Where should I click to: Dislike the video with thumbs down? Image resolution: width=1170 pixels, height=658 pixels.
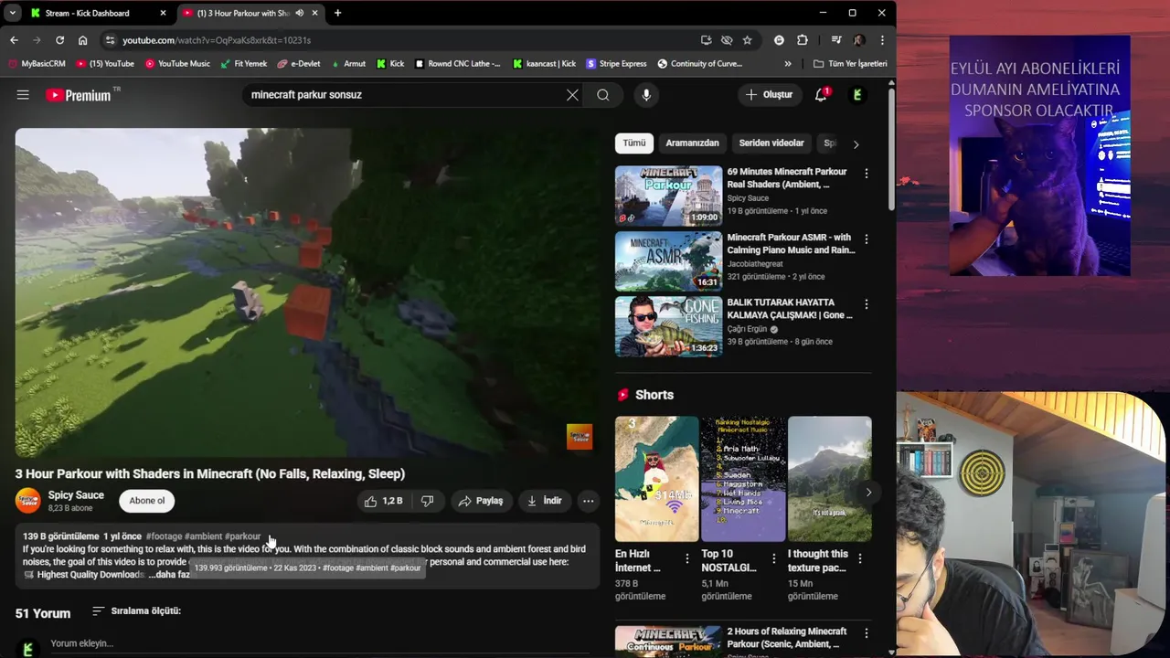427,501
